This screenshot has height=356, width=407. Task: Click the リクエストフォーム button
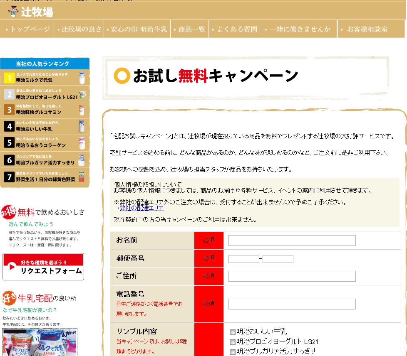pyautogui.click(x=43, y=267)
